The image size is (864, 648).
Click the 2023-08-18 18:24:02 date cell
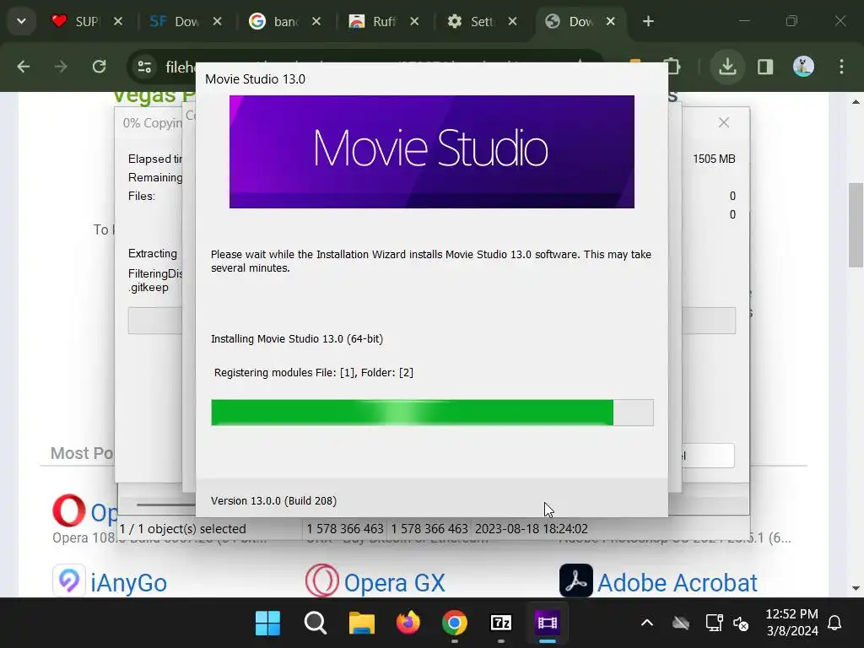pos(532,529)
